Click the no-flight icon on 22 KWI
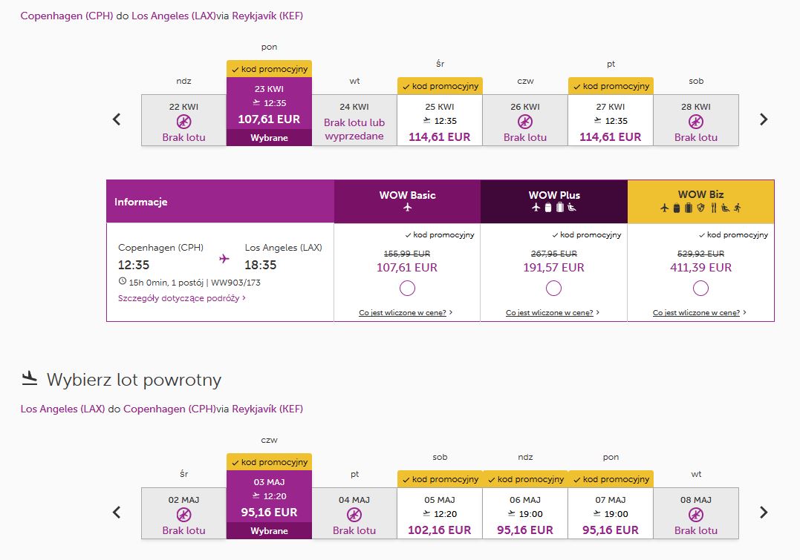 (x=183, y=122)
